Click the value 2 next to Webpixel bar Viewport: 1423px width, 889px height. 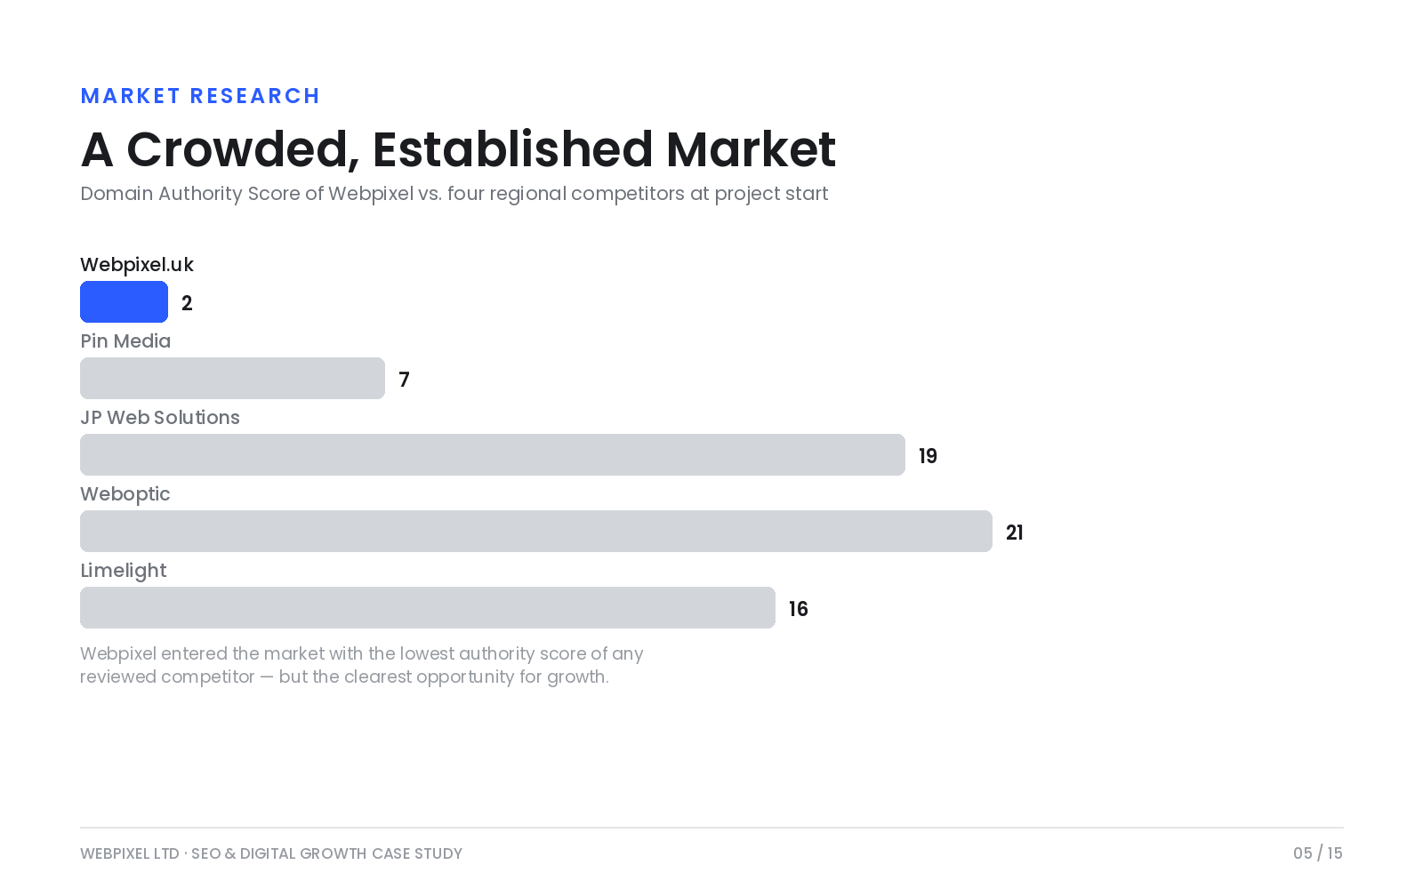pyautogui.click(x=187, y=303)
